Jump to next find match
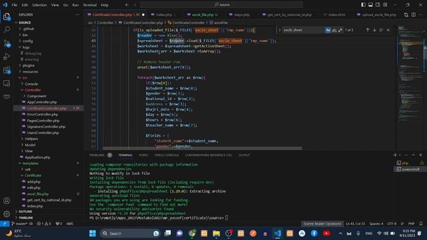427x240 pixels. (374, 30)
